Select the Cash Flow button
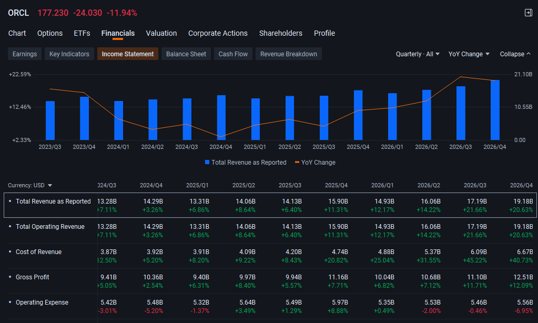538x323 pixels. [233, 54]
